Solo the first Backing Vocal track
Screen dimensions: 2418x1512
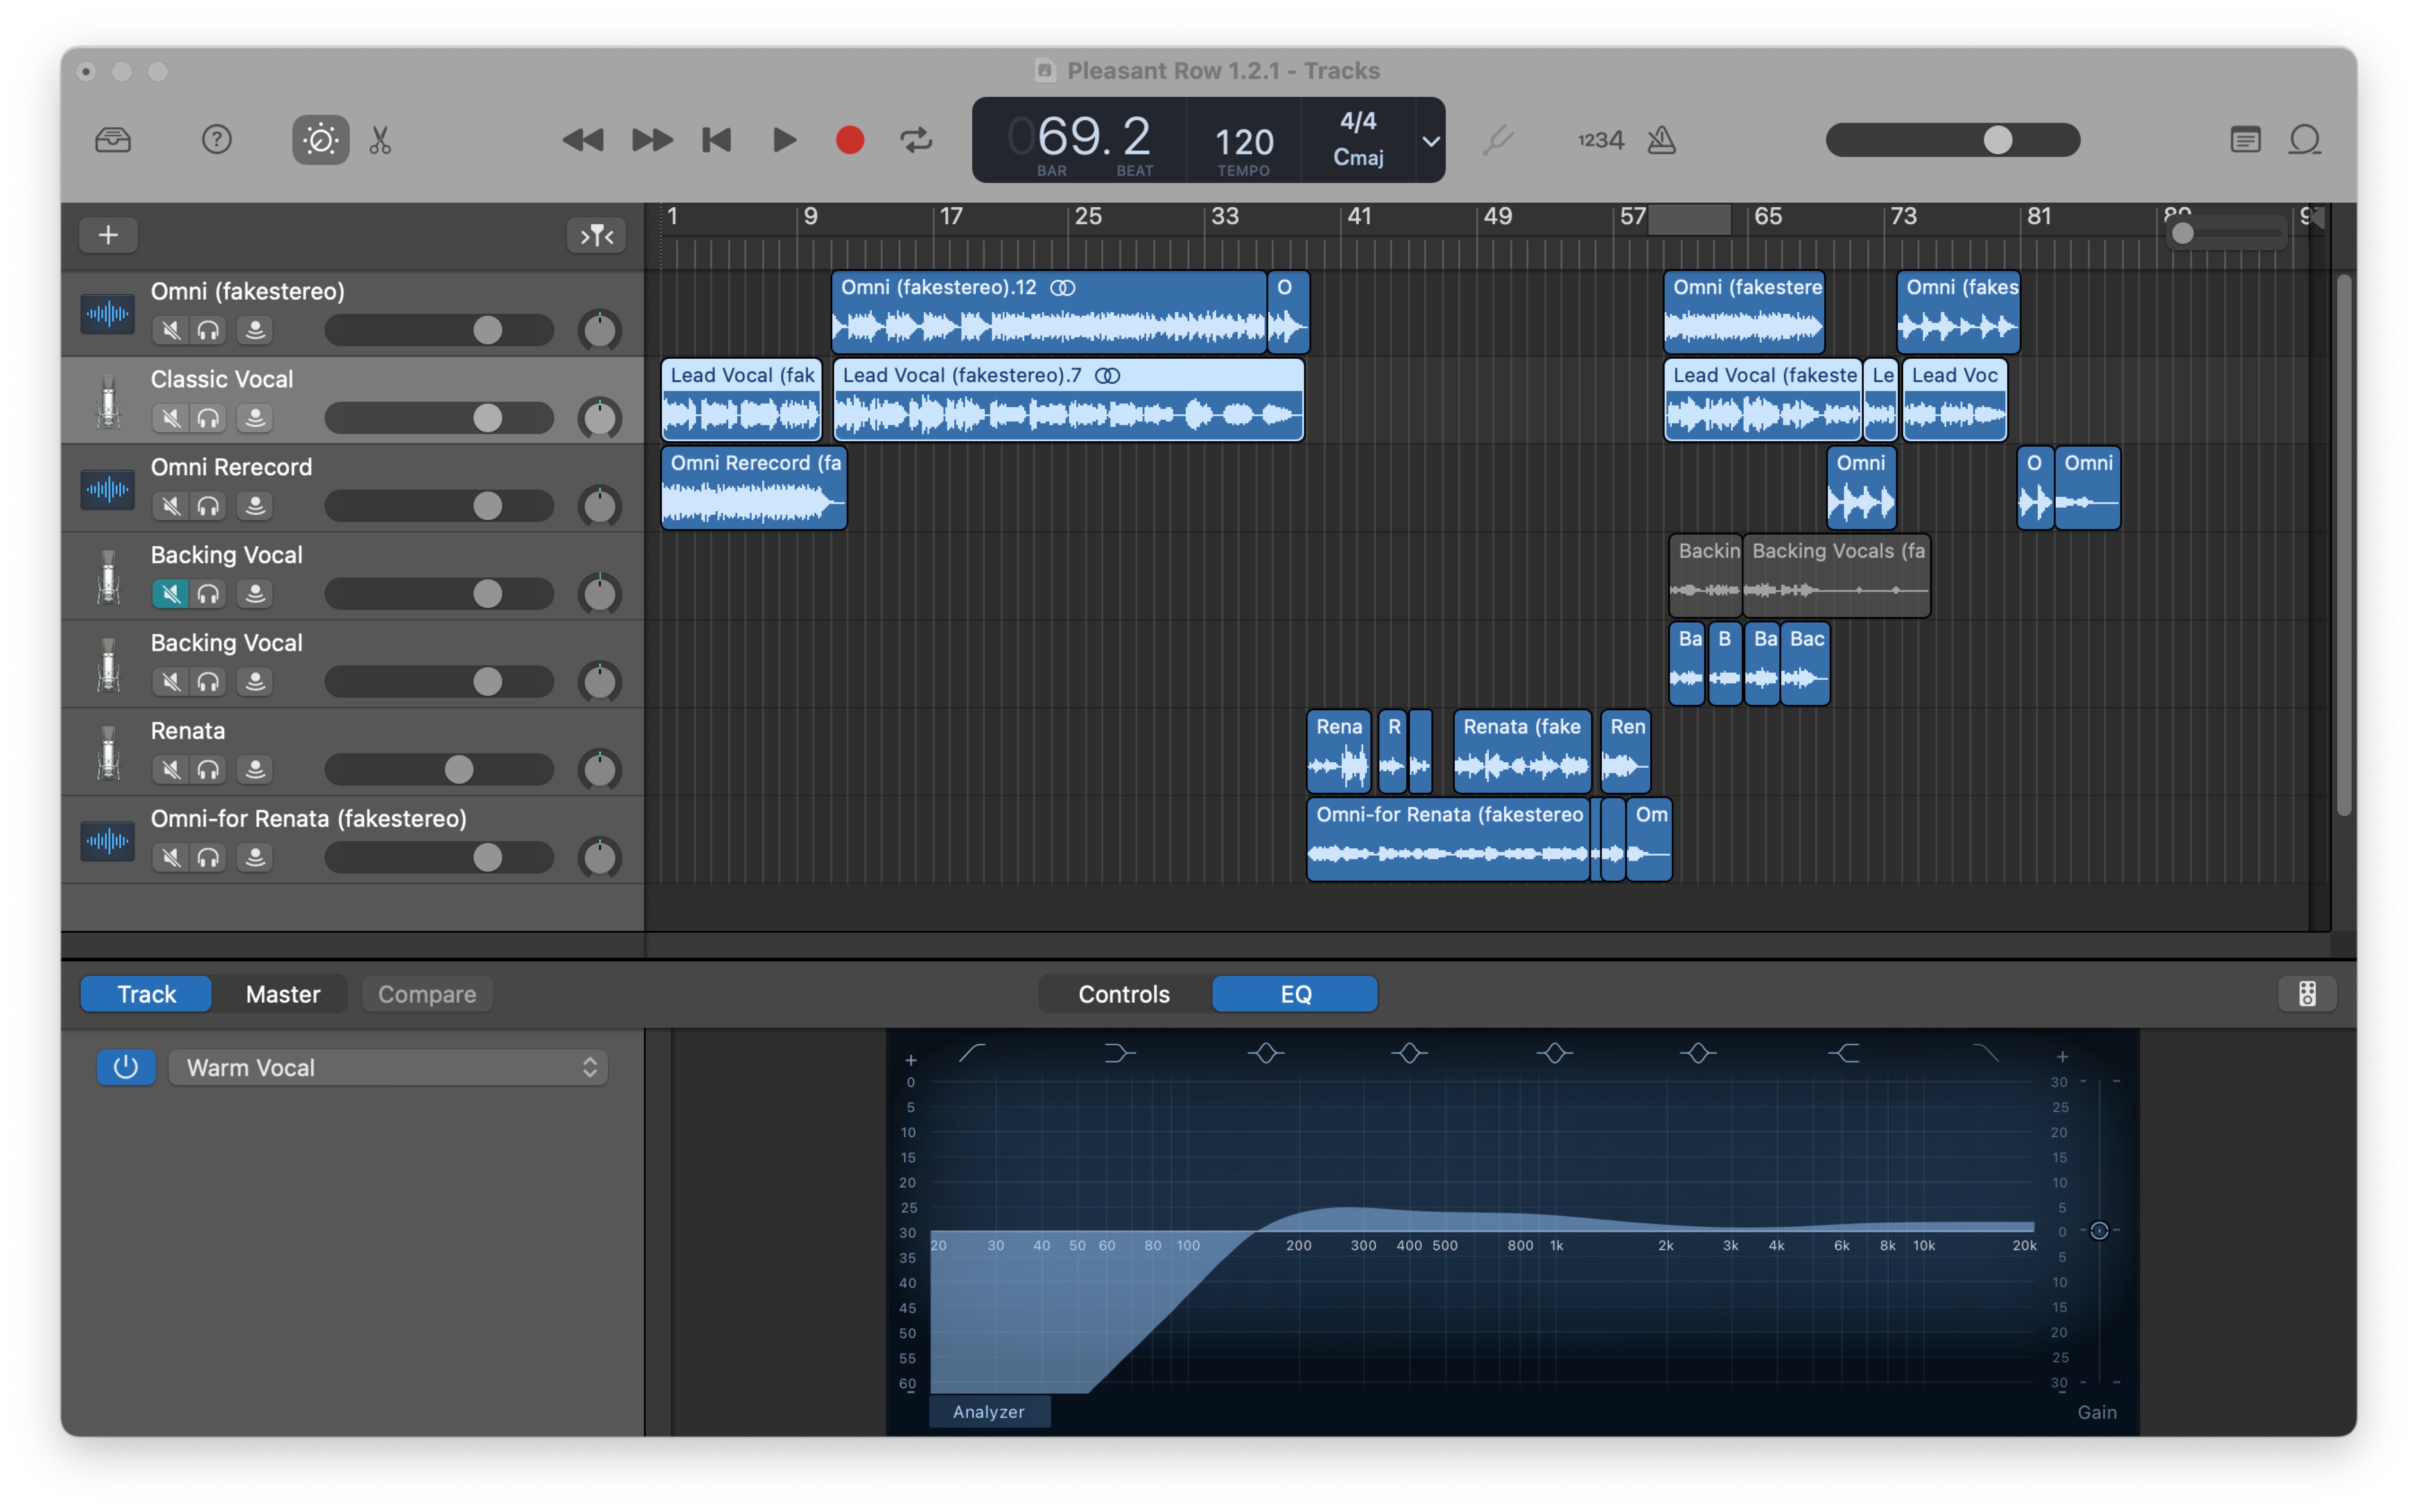(208, 594)
